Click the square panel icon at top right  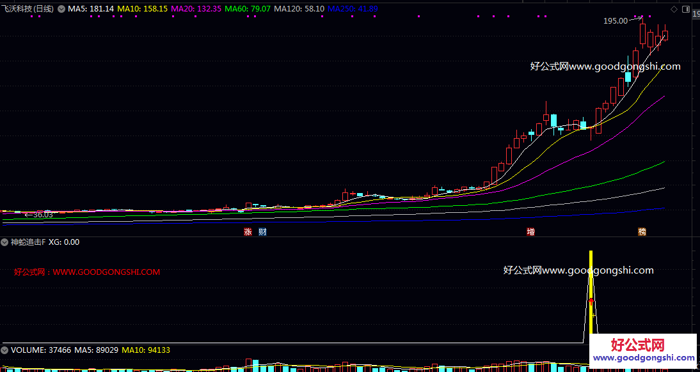tap(686, 9)
